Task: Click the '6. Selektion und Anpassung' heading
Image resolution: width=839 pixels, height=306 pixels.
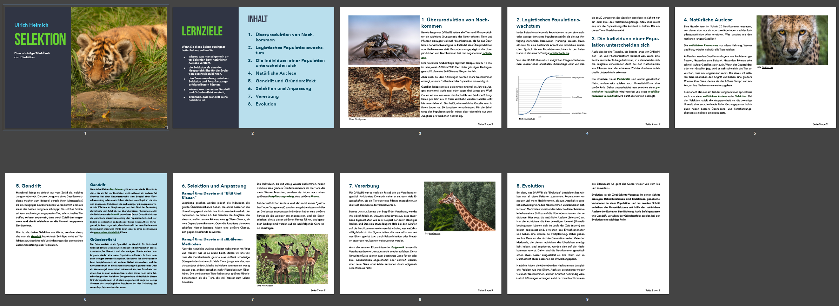Action: click(x=214, y=186)
